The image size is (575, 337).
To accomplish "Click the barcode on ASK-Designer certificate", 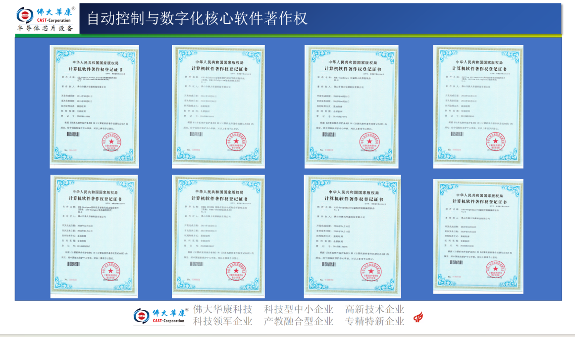I will (73, 264).
